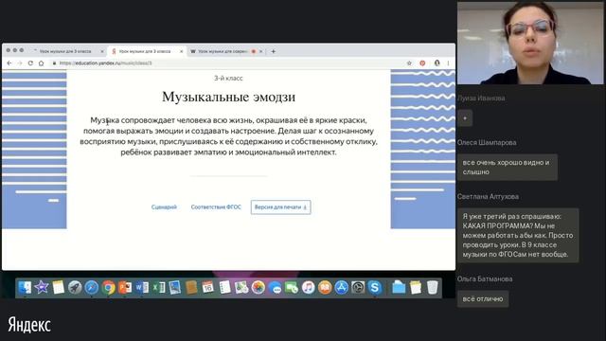606x341 pixels.
Task: Switch to the 'Урок музыки для соврем' tab
Action: tap(223, 51)
